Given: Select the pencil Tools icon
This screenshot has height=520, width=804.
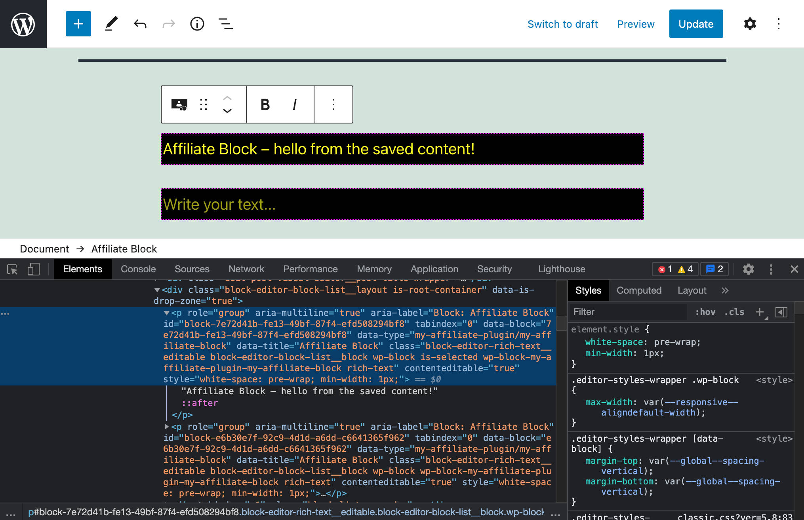Looking at the screenshot, I should tap(111, 24).
